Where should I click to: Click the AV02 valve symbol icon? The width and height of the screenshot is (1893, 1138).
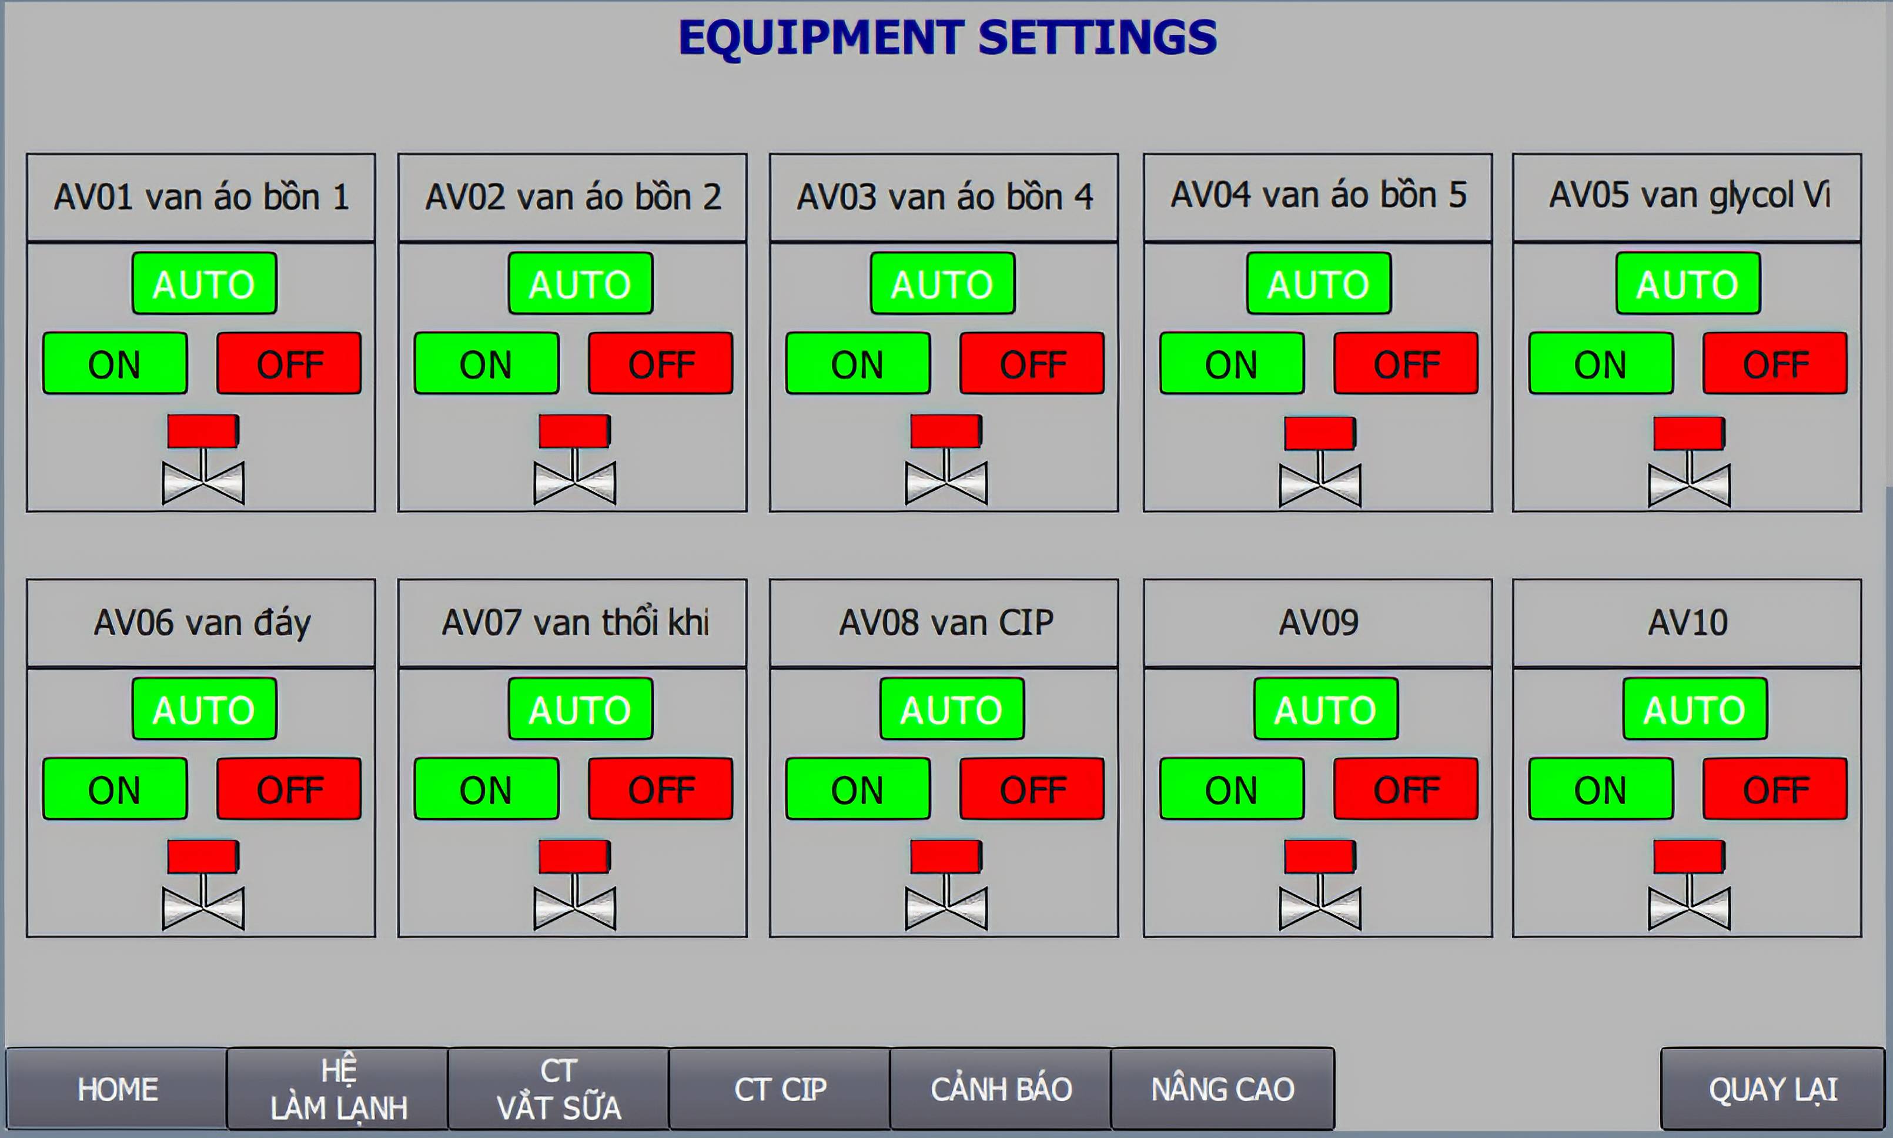pos(575,459)
